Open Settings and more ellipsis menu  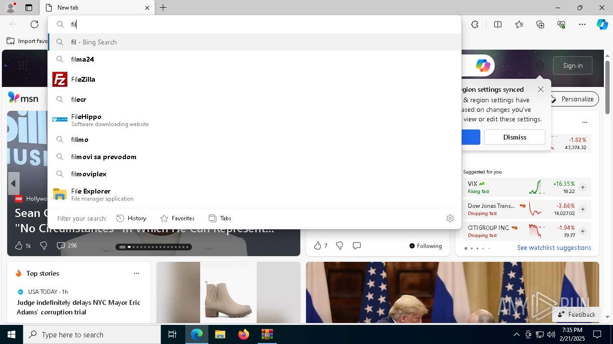click(582, 24)
